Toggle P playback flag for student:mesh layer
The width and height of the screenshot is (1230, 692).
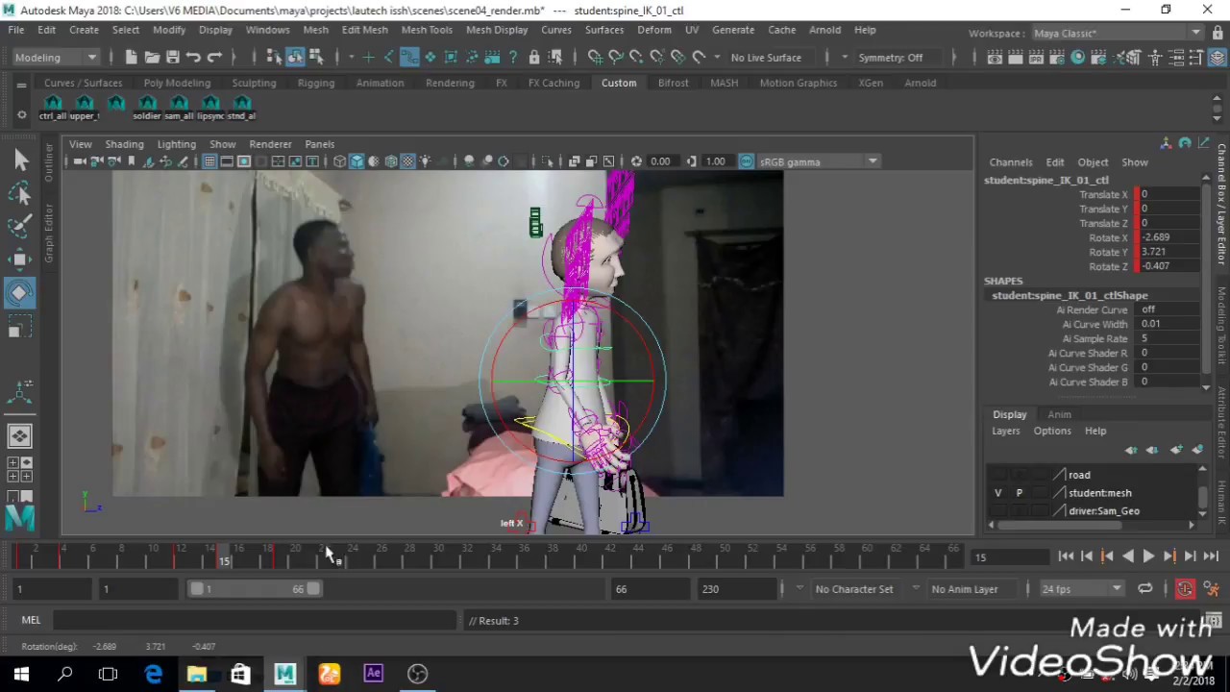pyautogui.click(x=1020, y=493)
